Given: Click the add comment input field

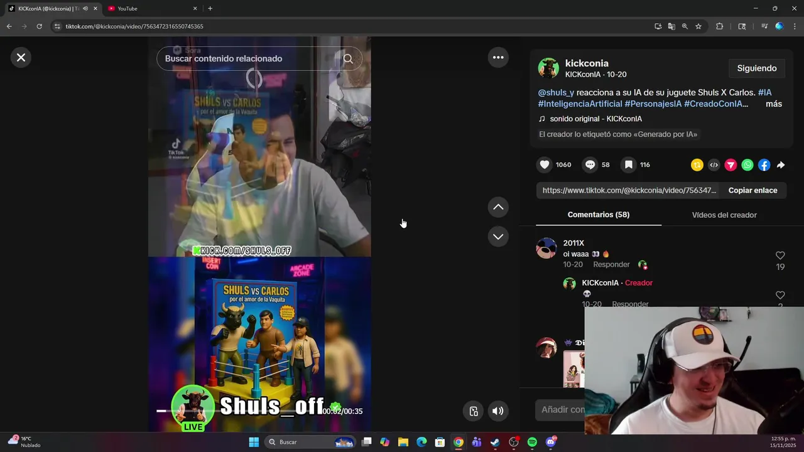Looking at the screenshot, I should (x=560, y=409).
